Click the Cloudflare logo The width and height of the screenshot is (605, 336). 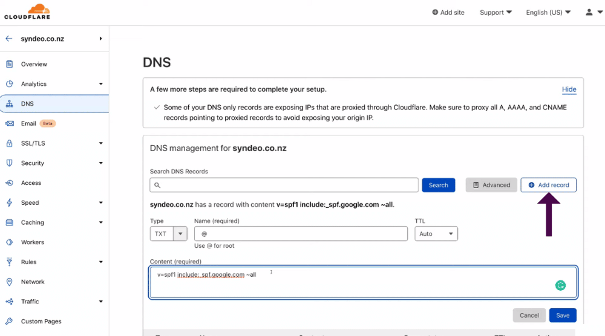tap(27, 11)
